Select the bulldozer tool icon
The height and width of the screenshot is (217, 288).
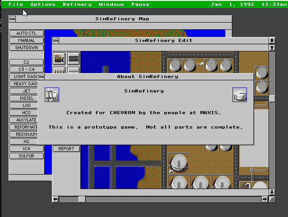[59, 58]
